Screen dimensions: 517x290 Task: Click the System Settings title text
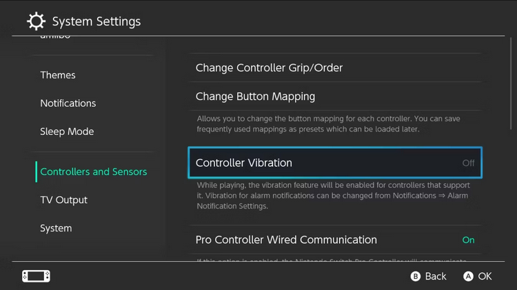pos(97,21)
